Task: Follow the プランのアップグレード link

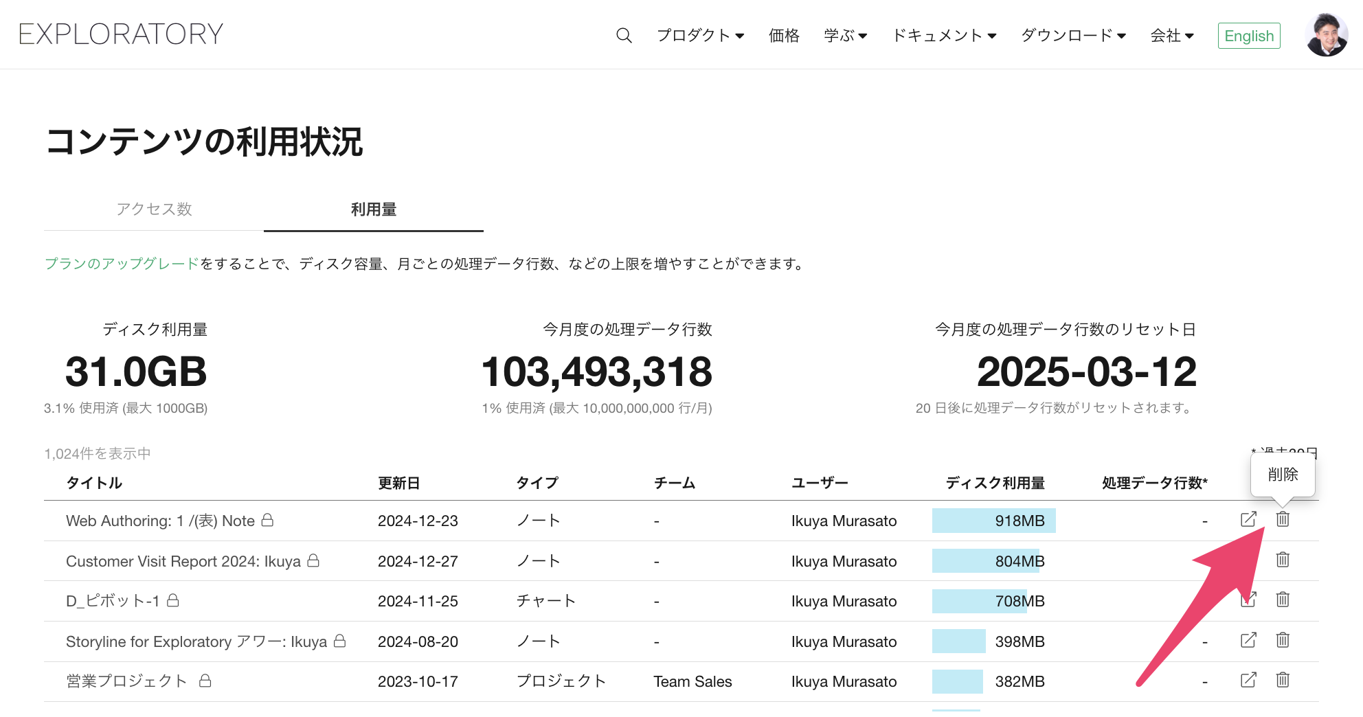Action: pyautogui.click(x=122, y=264)
